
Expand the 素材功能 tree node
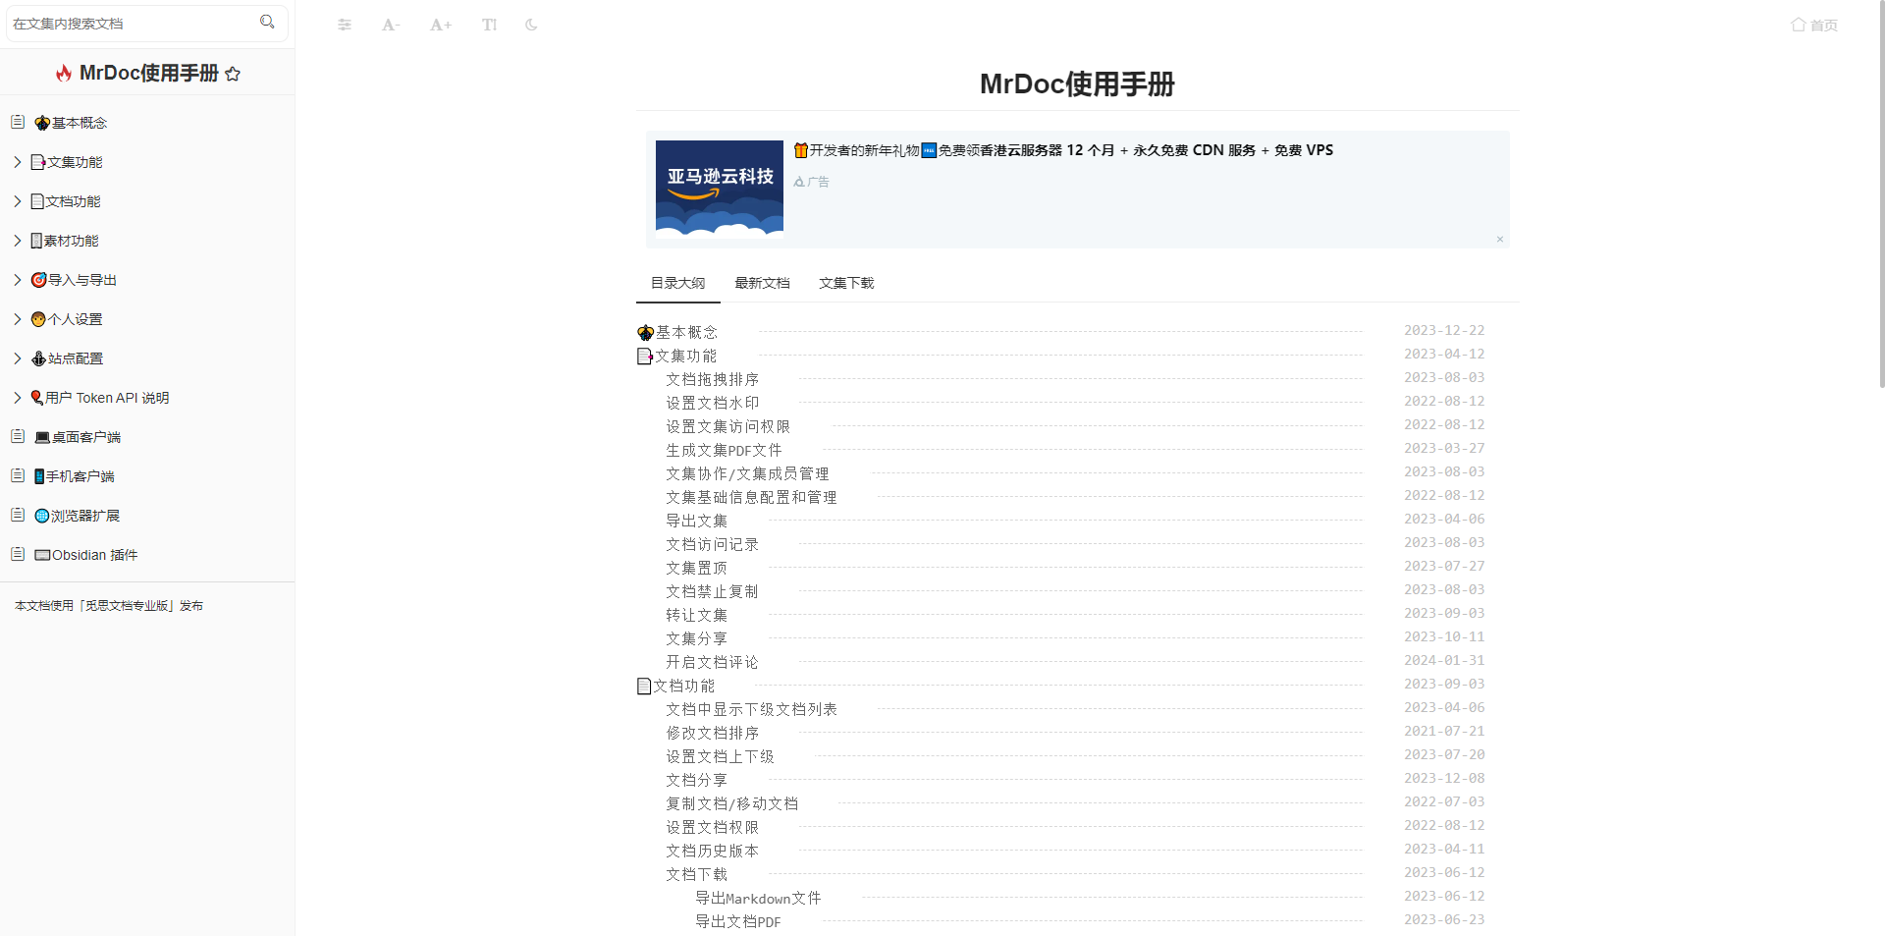point(18,241)
